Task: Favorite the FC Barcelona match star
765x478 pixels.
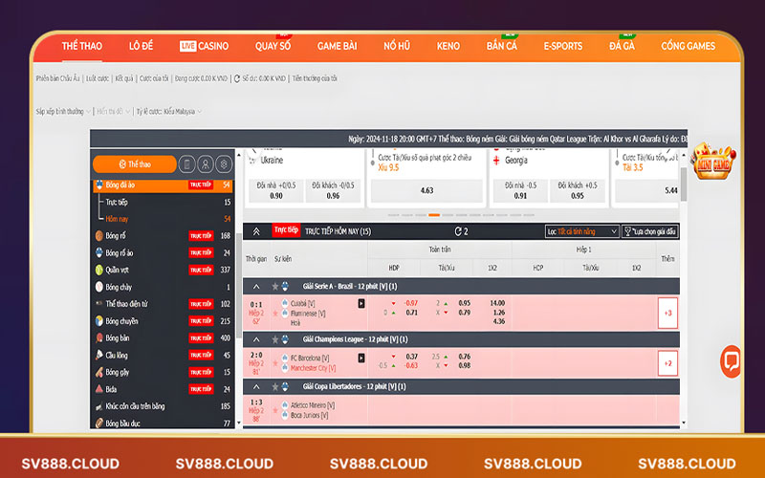Action: pos(275,363)
